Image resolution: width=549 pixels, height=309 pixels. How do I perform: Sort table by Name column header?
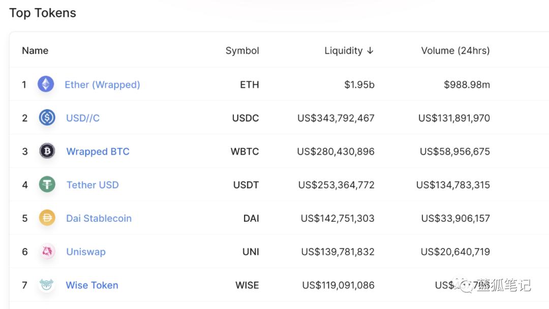pos(35,51)
